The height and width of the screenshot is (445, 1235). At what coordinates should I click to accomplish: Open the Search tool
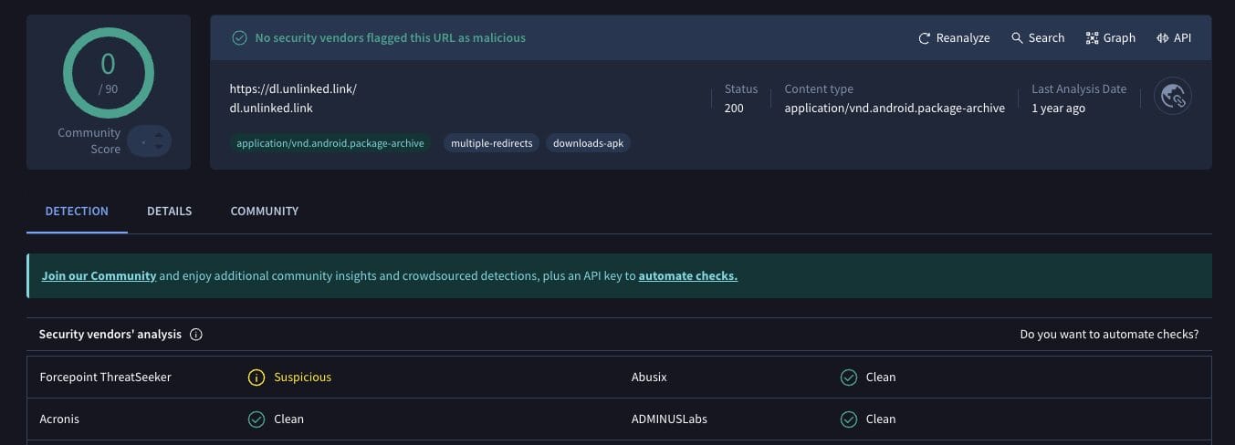click(x=1038, y=37)
